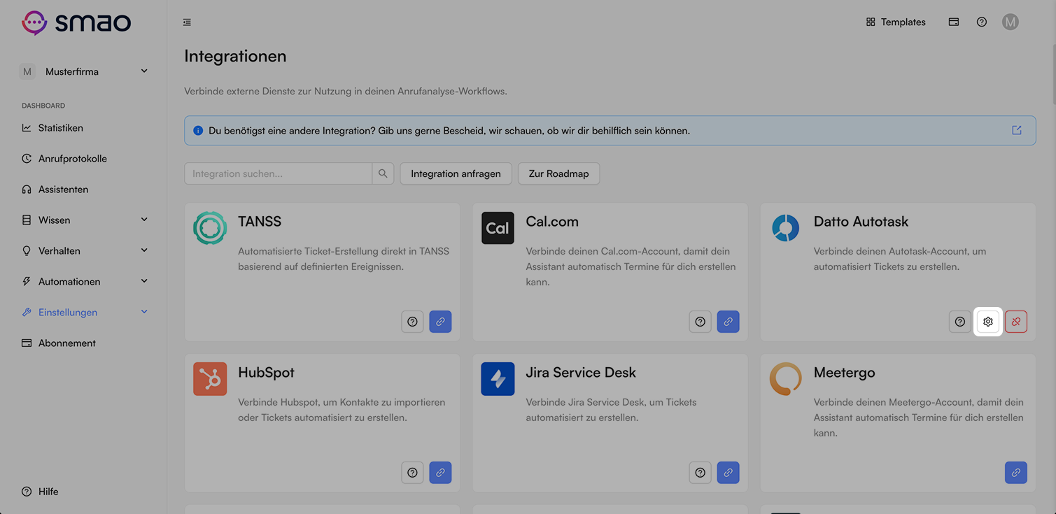1056x514 pixels.
Task: Click the Datto Autotask logo
Action: 785,228
